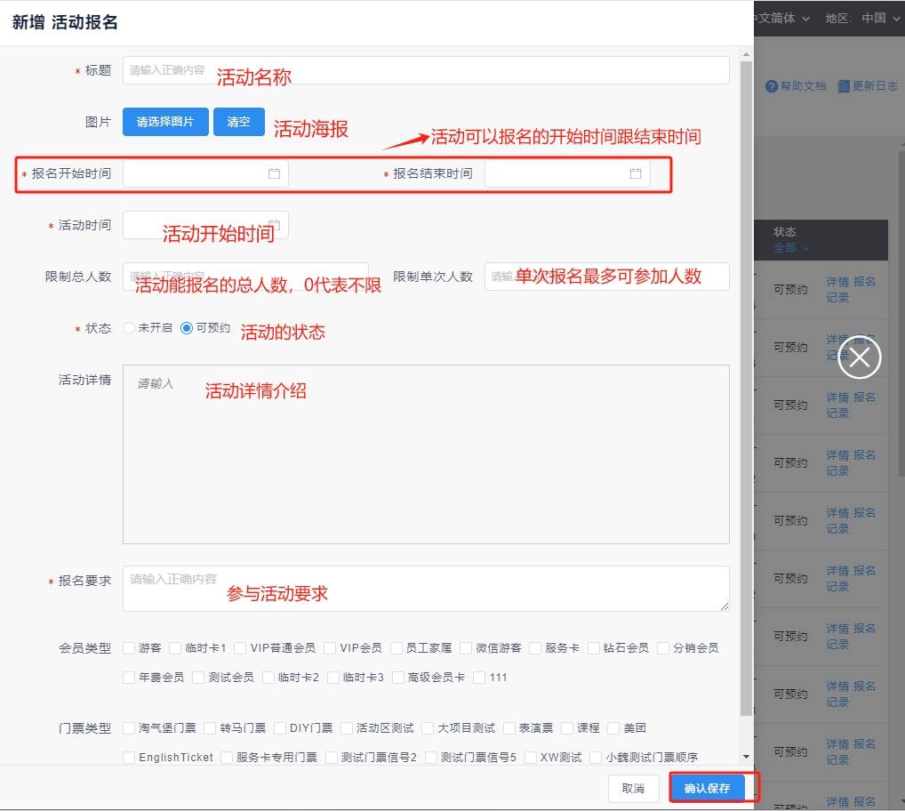Open the 更新日志 changelog icon

coord(844,86)
